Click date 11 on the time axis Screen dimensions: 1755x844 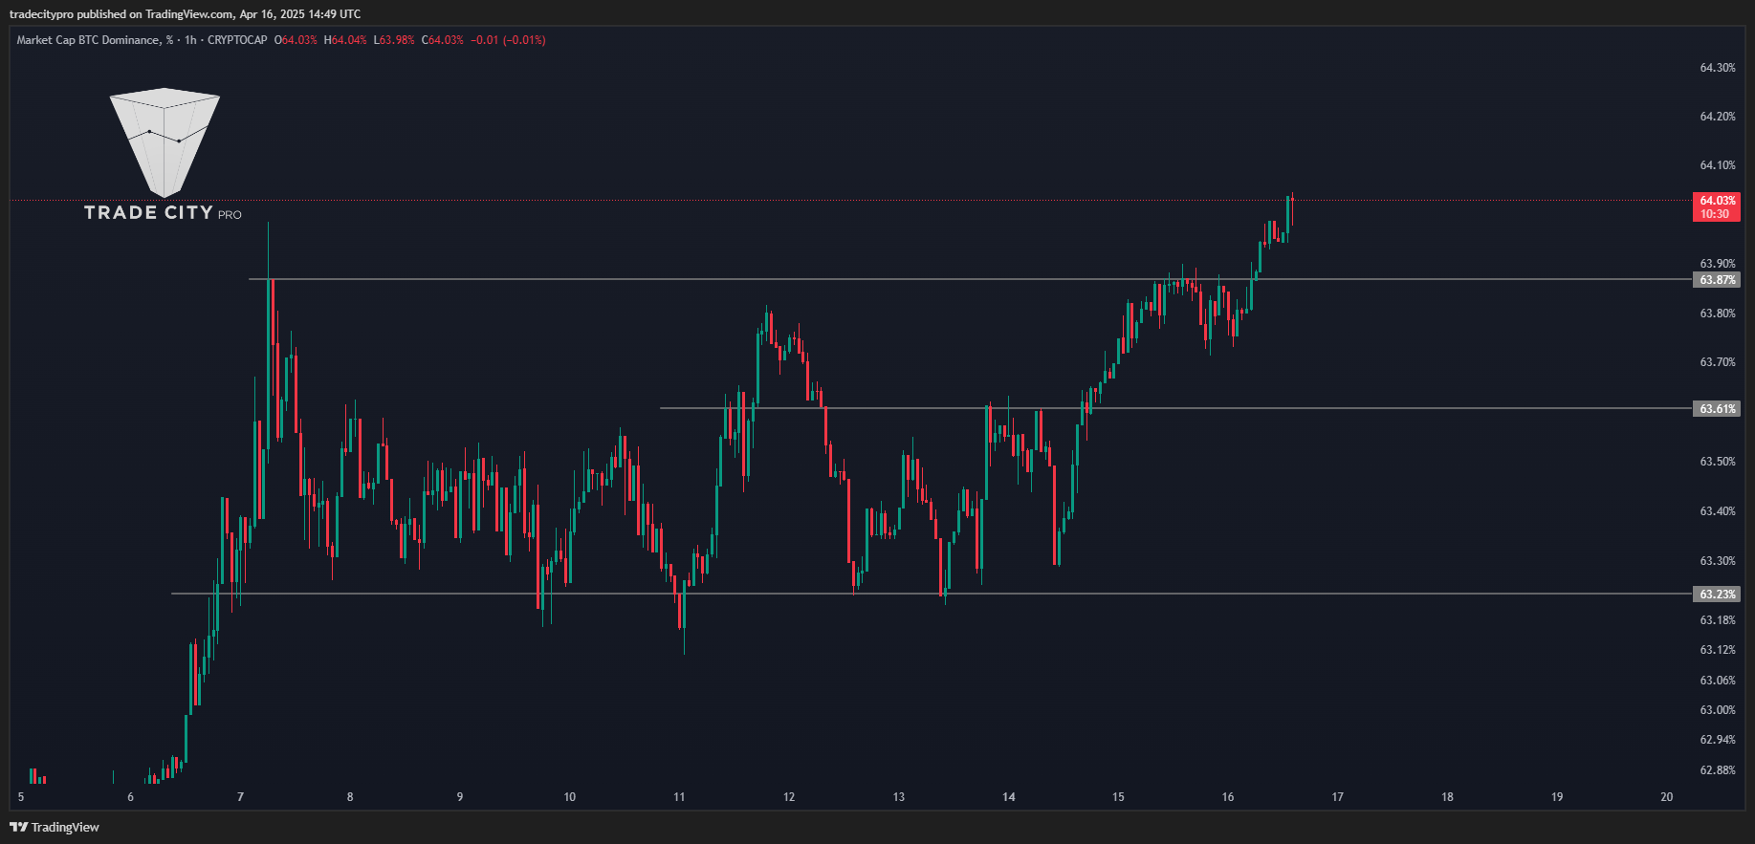click(679, 797)
